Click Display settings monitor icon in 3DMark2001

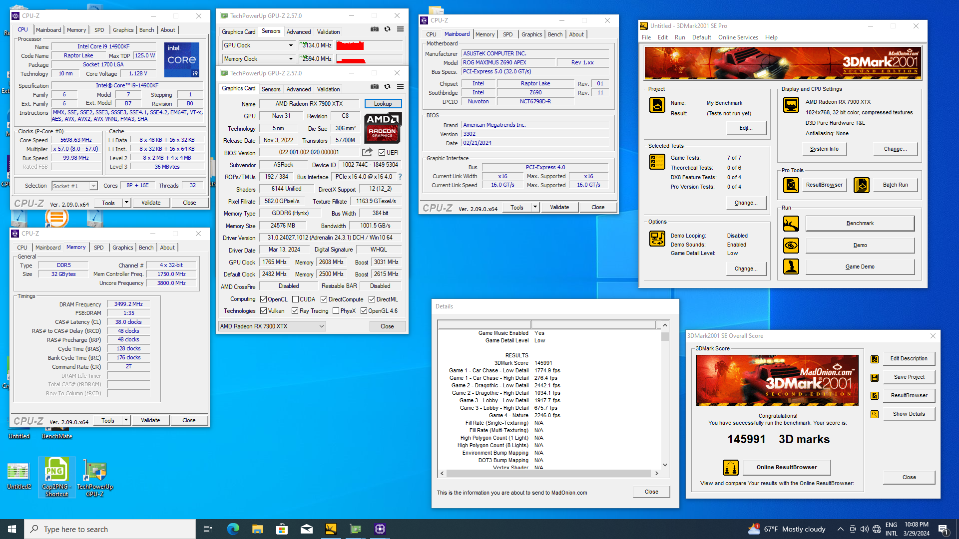coord(791,105)
